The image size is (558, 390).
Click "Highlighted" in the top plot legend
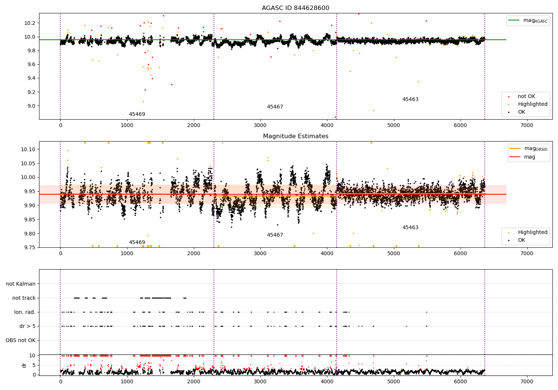click(532, 104)
